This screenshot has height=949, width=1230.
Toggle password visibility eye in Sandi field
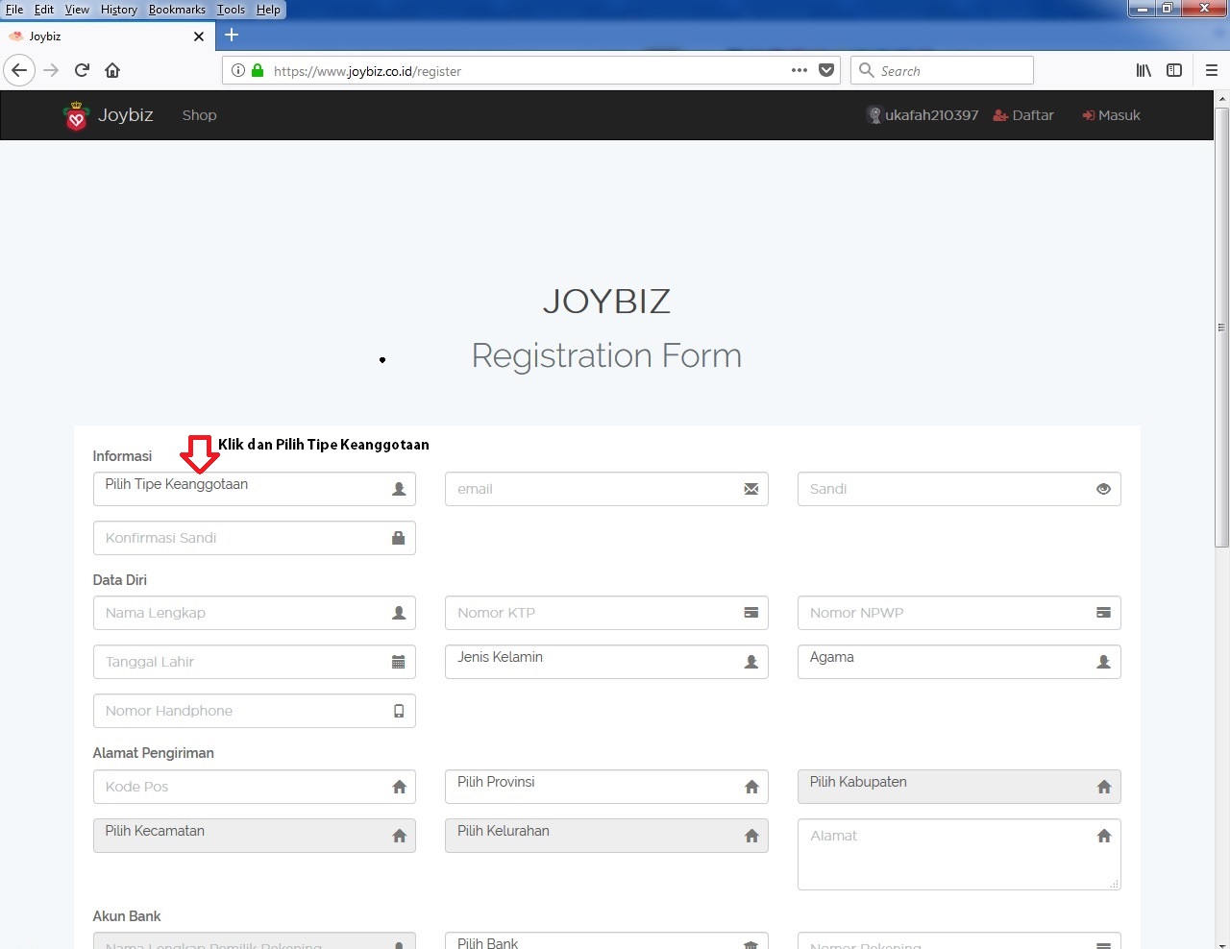(x=1103, y=489)
